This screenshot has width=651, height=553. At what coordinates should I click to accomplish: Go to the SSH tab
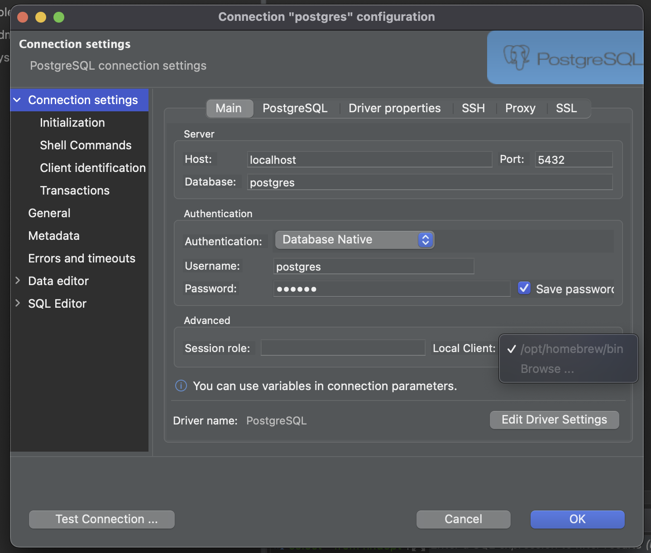point(473,109)
